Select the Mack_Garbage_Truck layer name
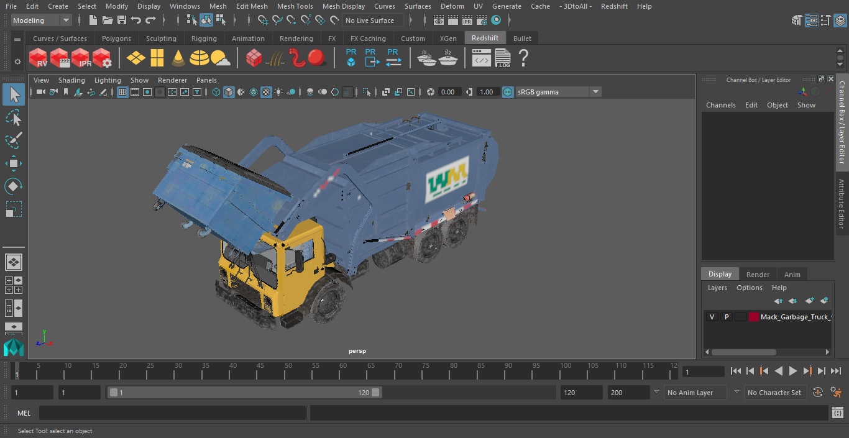Screen dimensions: 849x438 796,317
